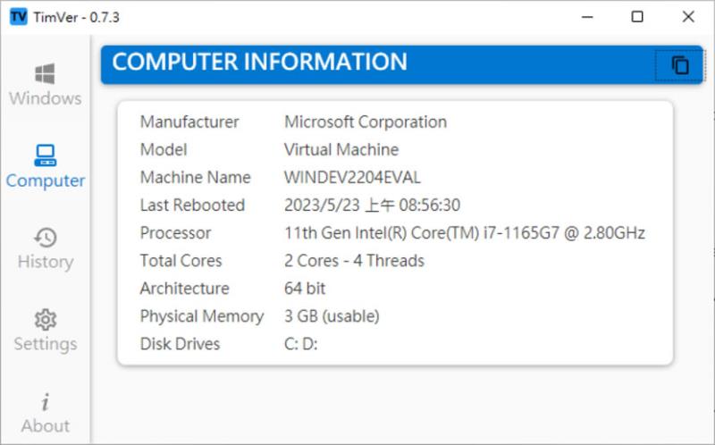Select the Computer sidebar item
Screen dimensions: 715x445
tap(46, 167)
